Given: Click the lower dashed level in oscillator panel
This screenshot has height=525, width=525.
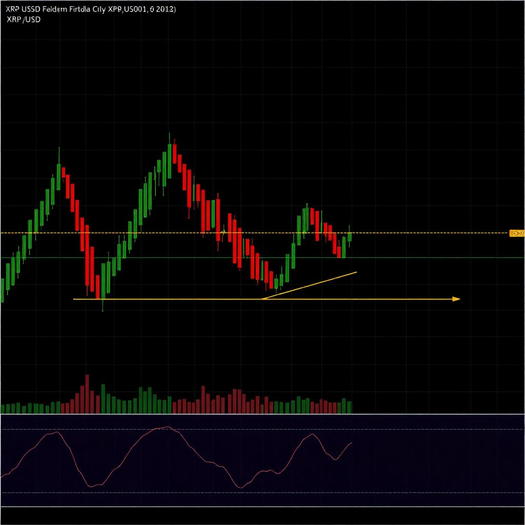Looking at the screenshot, I should 262,493.
